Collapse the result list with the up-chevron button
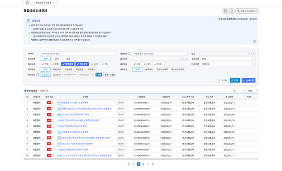Viewport: 282px width, 171px height. 257,91
